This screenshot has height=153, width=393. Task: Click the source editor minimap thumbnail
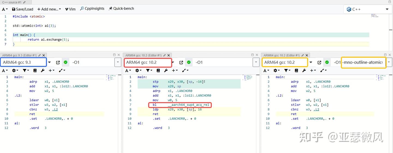click(374, 16)
